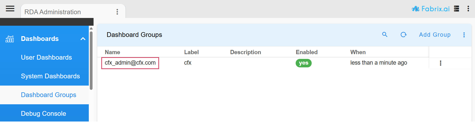Click the server stack icon near Fabrix.ai
This screenshot has width=475, height=124.
pyautogui.click(x=456, y=9)
